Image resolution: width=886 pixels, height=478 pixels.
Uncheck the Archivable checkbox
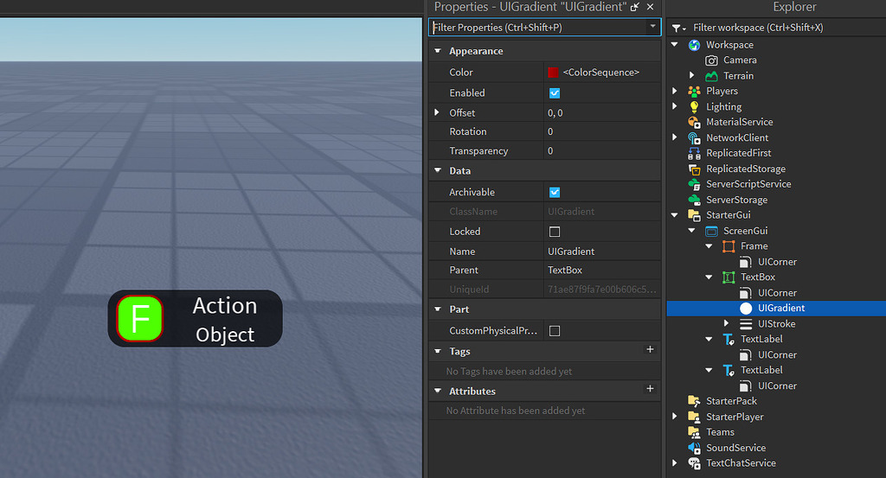click(x=555, y=193)
